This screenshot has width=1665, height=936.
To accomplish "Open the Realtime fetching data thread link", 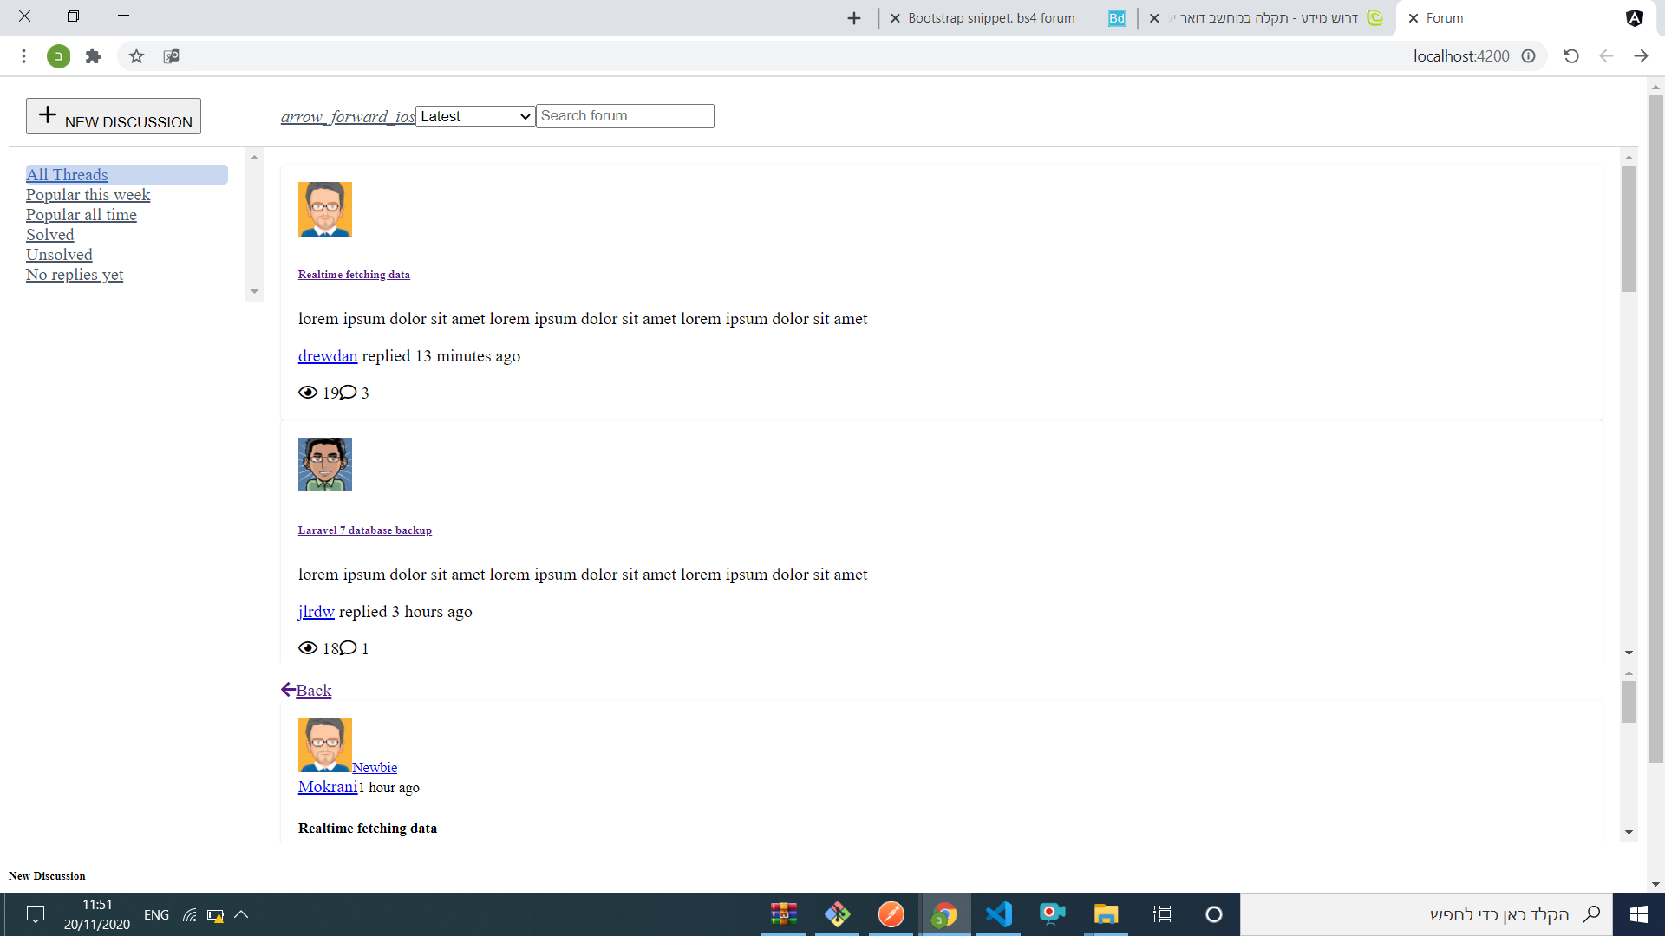I will point(354,275).
